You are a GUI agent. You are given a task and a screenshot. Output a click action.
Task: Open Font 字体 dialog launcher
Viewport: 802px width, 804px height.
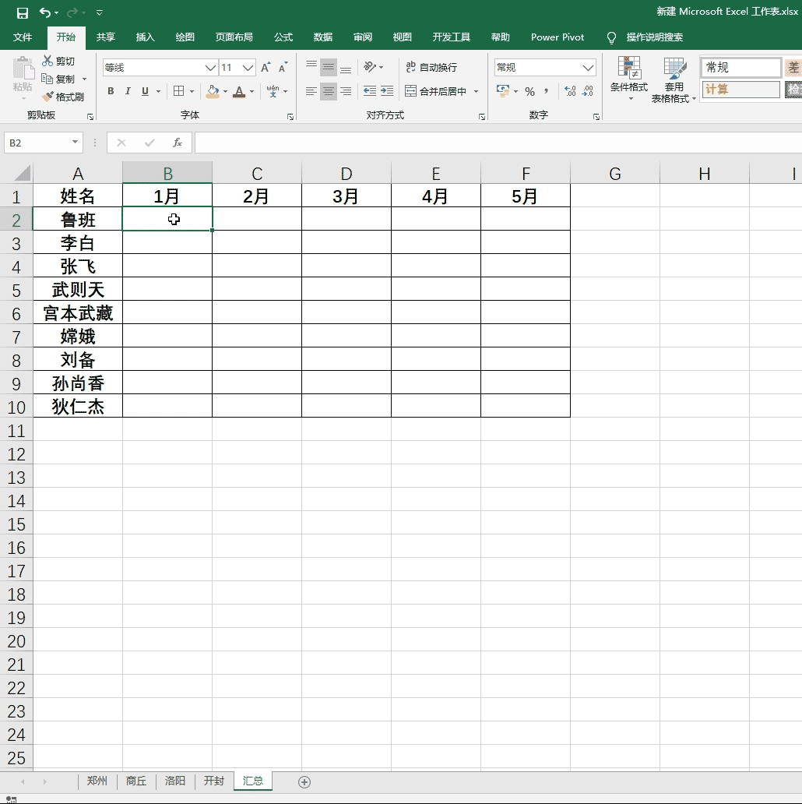tap(290, 117)
